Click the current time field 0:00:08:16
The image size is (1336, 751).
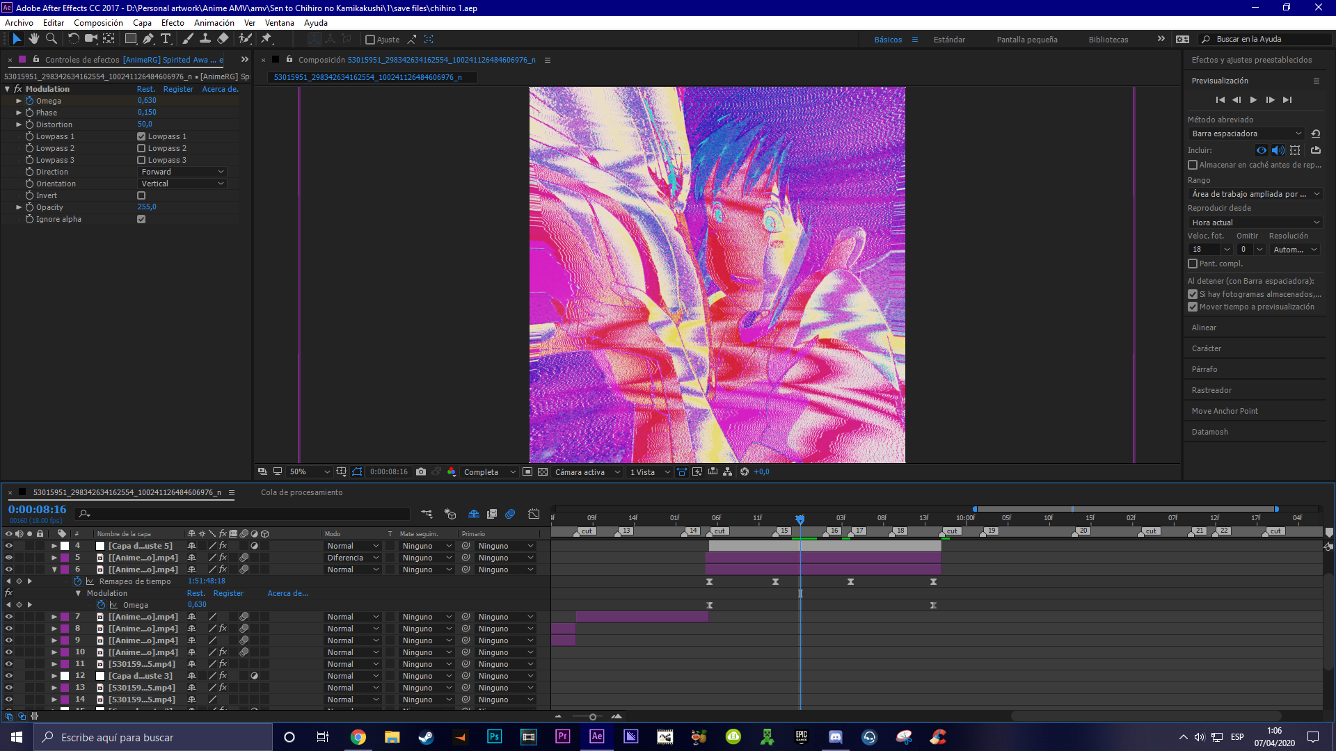[37, 509]
